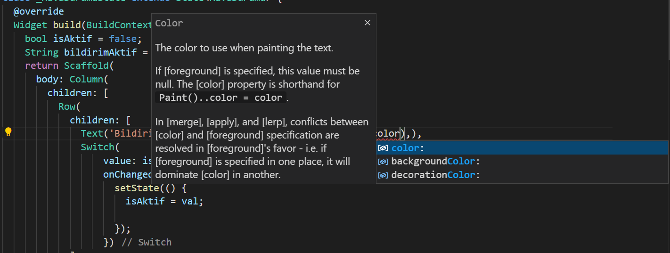Click the property icon beside 'decorationColor:'
This screenshot has width=670, height=253.
tap(384, 175)
